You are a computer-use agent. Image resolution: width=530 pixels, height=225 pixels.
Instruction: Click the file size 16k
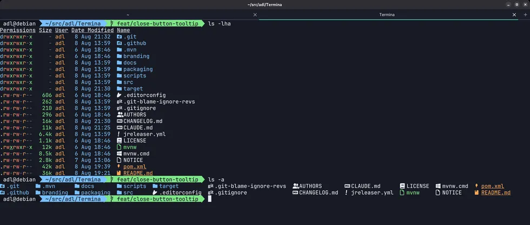click(x=47, y=121)
